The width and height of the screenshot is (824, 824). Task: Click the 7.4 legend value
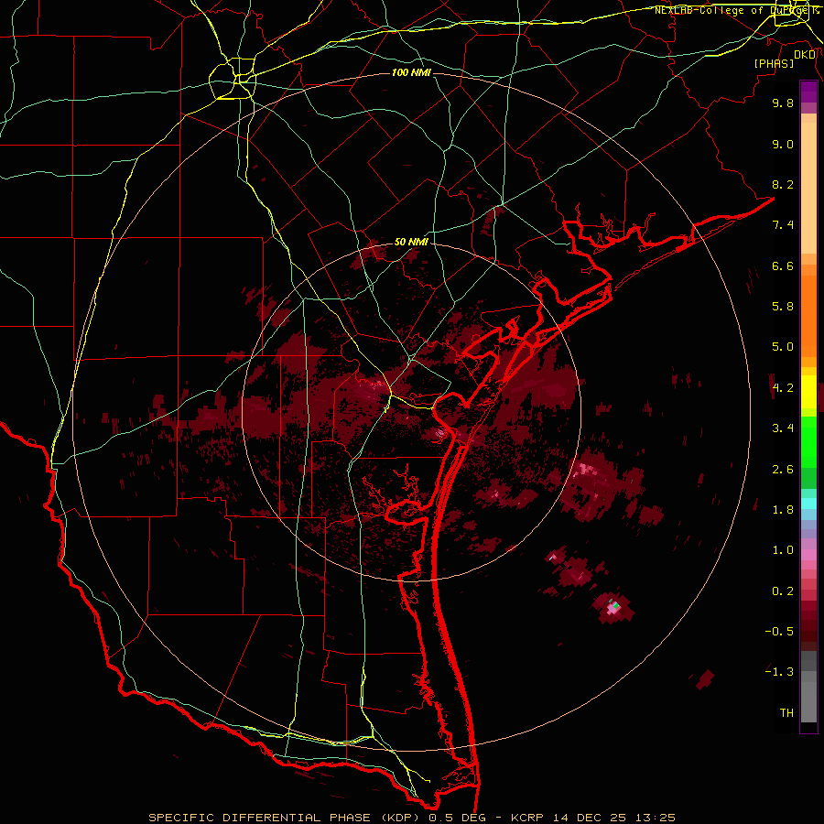point(783,225)
